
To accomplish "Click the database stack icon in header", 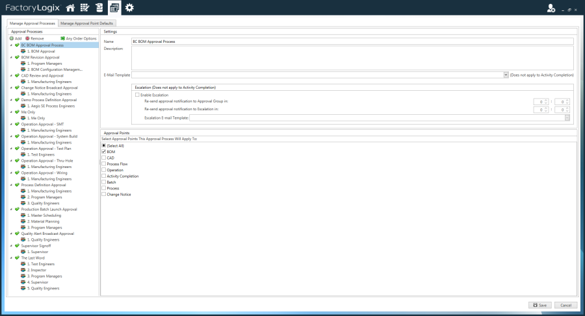I will click(98, 8).
